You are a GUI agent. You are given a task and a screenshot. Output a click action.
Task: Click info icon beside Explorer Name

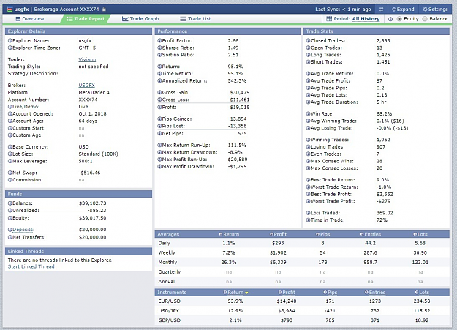click(10, 40)
